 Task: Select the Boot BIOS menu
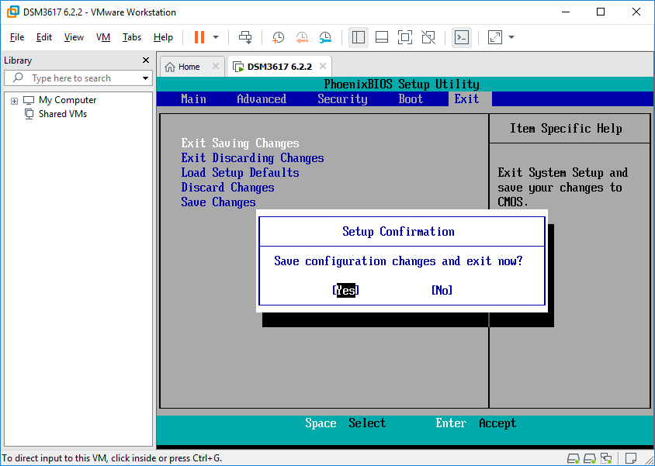411,99
